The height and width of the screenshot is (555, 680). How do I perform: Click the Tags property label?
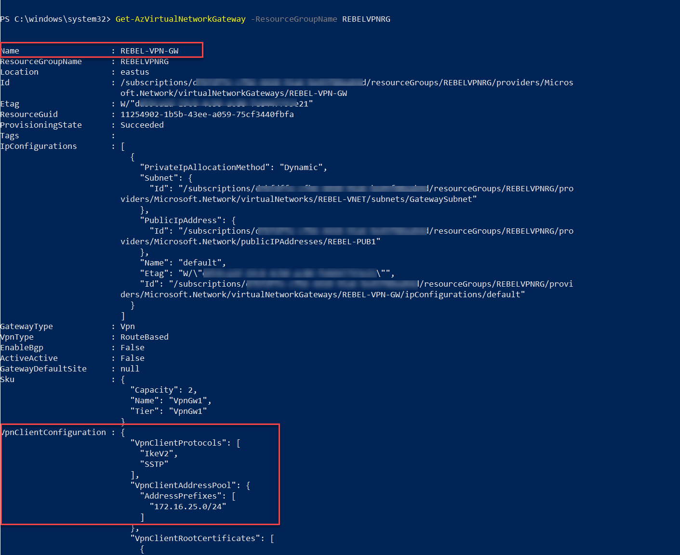pos(10,136)
